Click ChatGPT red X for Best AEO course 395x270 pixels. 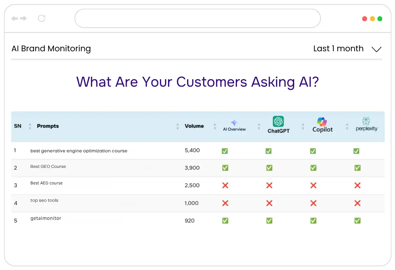269,186
